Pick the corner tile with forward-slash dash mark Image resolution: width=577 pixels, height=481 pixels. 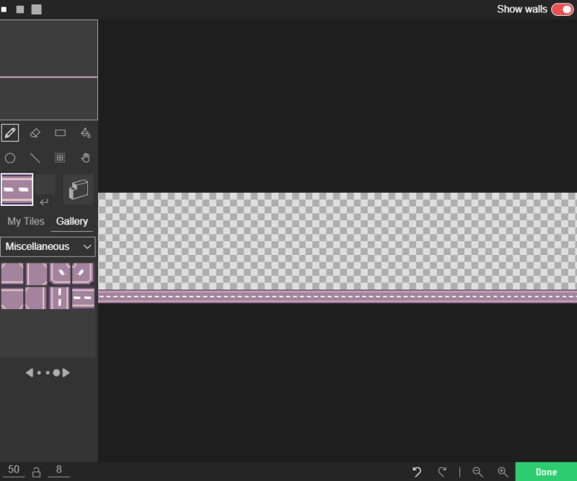click(x=83, y=274)
